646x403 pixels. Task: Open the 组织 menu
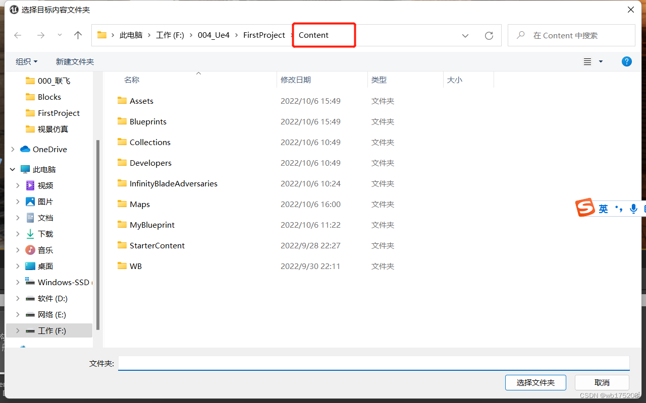[x=26, y=61]
